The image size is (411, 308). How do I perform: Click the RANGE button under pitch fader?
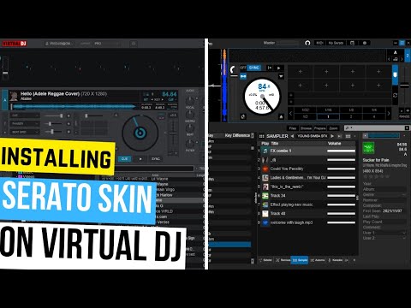pos(404,117)
